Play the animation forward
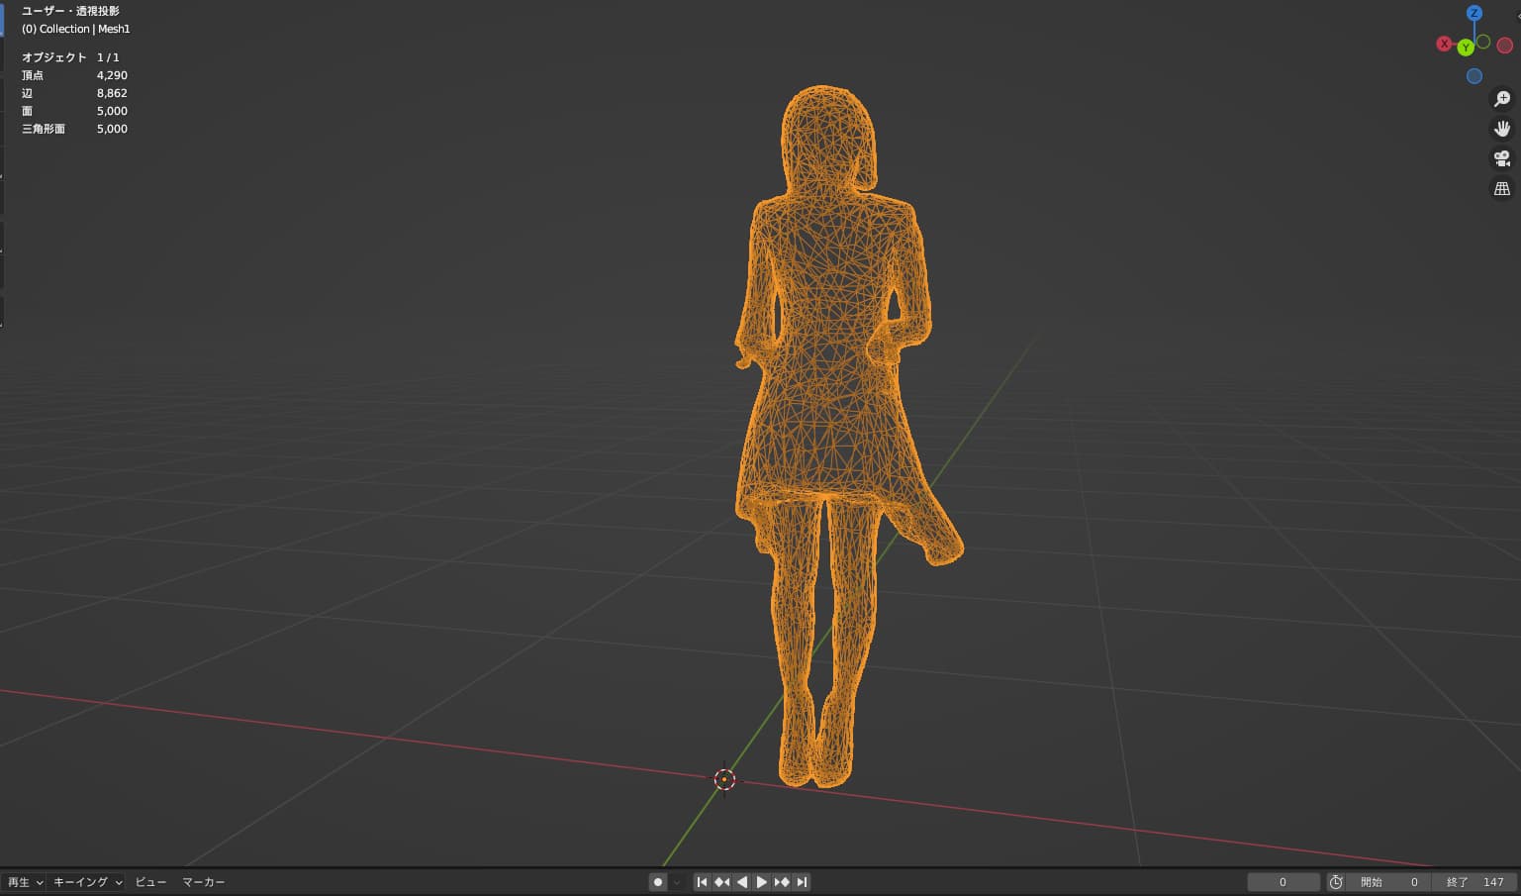Image resolution: width=1521 pixels, height=896 pixels. (x=761, y=882)
